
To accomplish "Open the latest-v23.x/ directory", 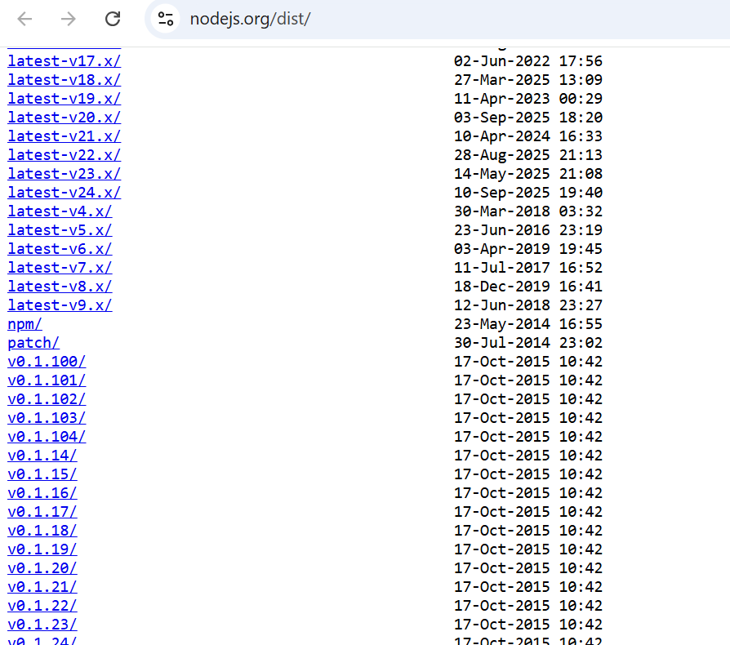I will click(x=65, y=174).
